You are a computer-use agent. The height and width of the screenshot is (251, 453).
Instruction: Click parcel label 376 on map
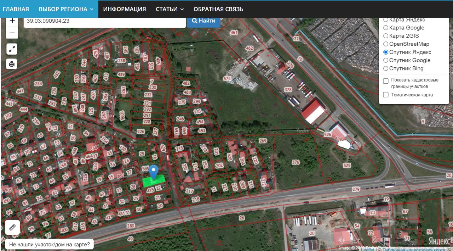(296, 162)
